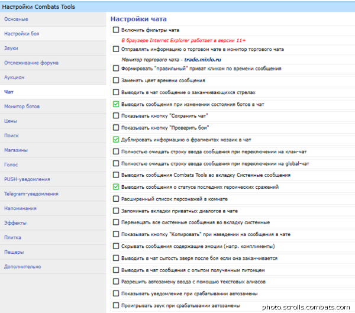Tick "Проигрывать звук при срабатывании автозамены"
The width and height of the screenshot is (355, 313).
[116, 305]
